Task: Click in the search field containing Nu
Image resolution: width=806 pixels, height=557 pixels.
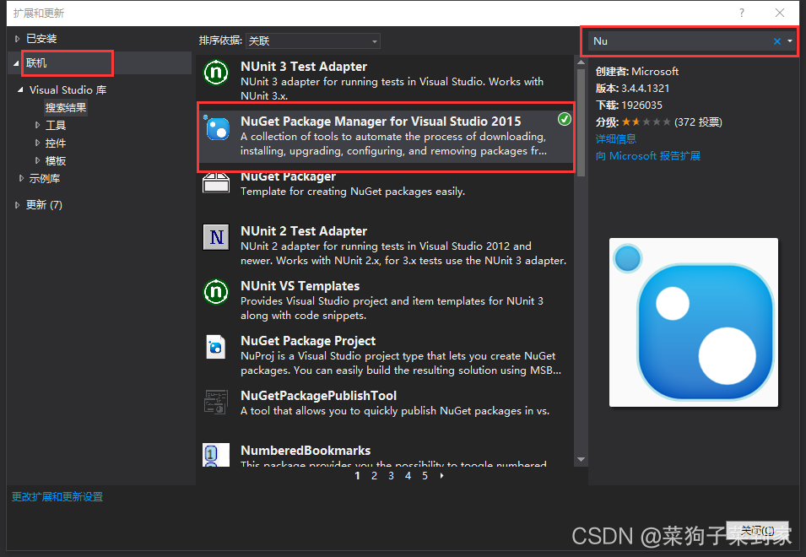Action: point(679,41)
